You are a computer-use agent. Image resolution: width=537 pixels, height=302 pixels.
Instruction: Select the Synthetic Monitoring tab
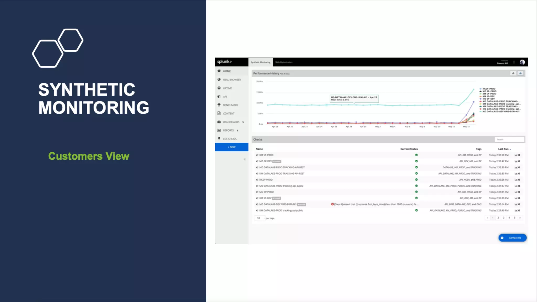[x=260, y=62]
